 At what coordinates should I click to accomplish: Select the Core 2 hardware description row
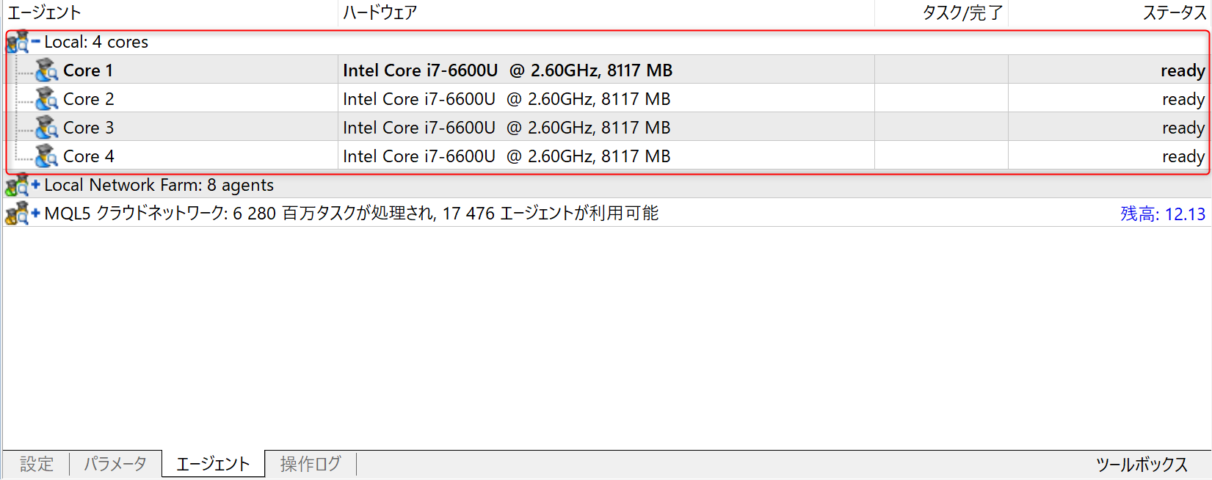click(x=507, y=99)
